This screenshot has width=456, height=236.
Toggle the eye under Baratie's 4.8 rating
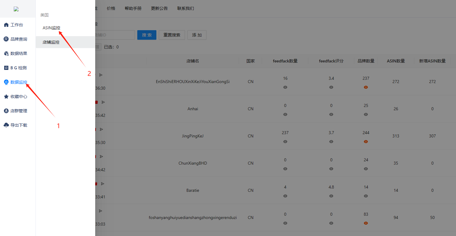[331, 196]
